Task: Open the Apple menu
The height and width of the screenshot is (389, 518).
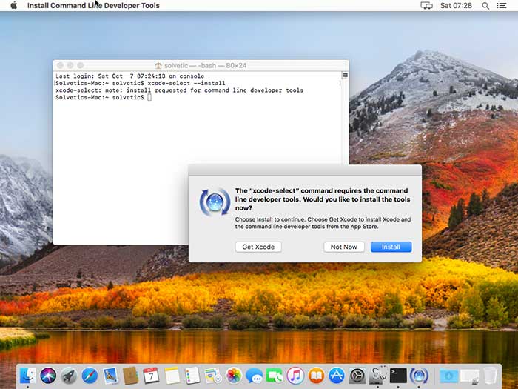Action: tap(14, 5)
